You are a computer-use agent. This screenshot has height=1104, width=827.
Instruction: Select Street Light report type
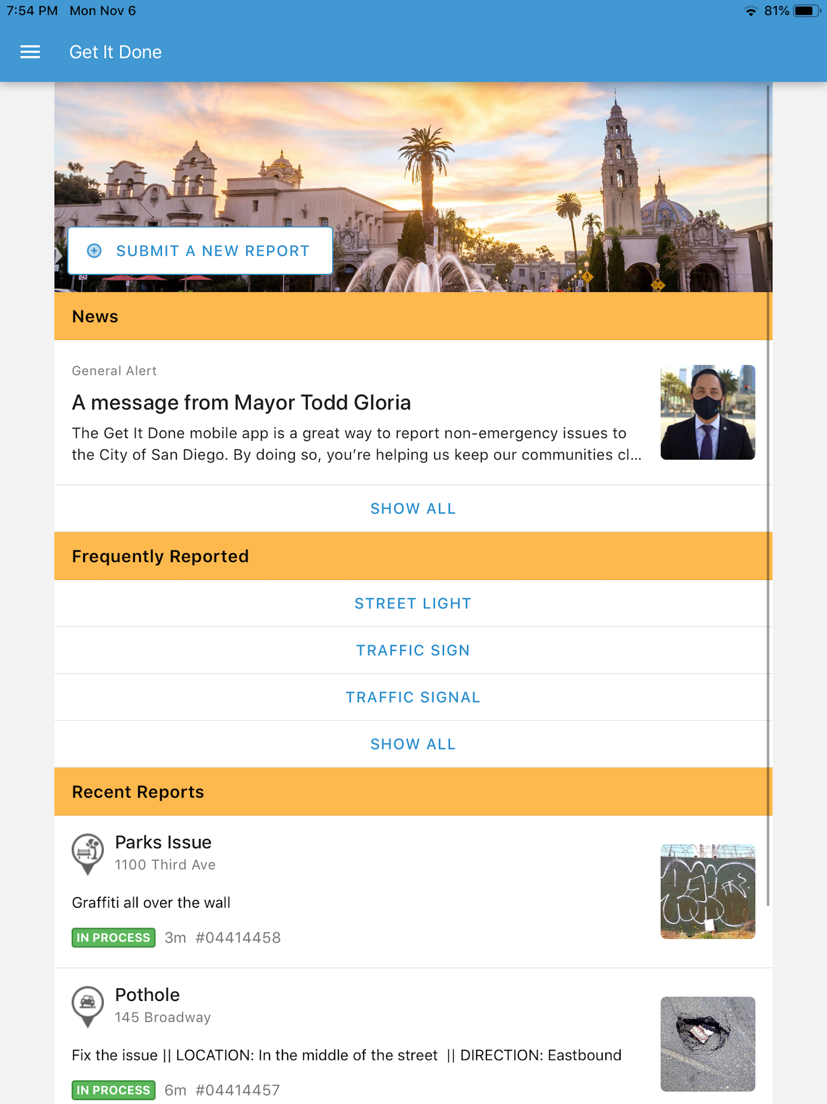pos(413,603)
